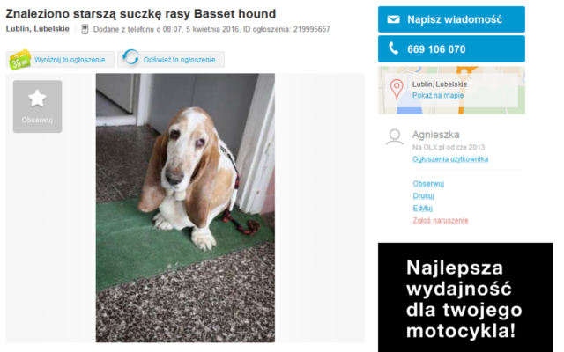Click the star icon in Obserwuj box
Screen dimensions: 564x352
click(37, 99)
